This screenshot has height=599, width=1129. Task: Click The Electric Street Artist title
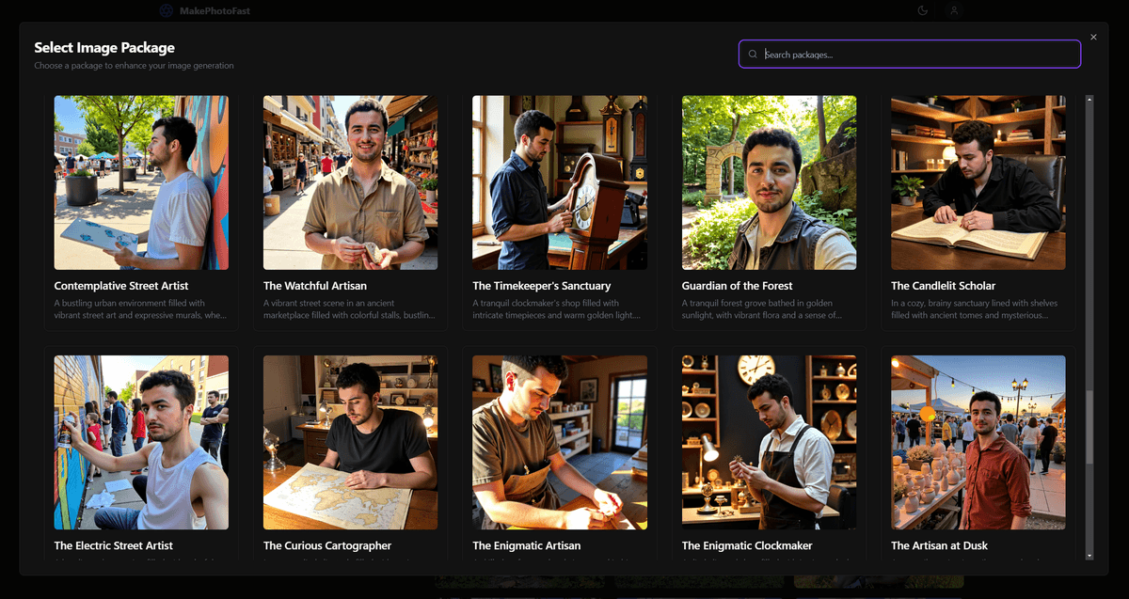click(114, 545)
